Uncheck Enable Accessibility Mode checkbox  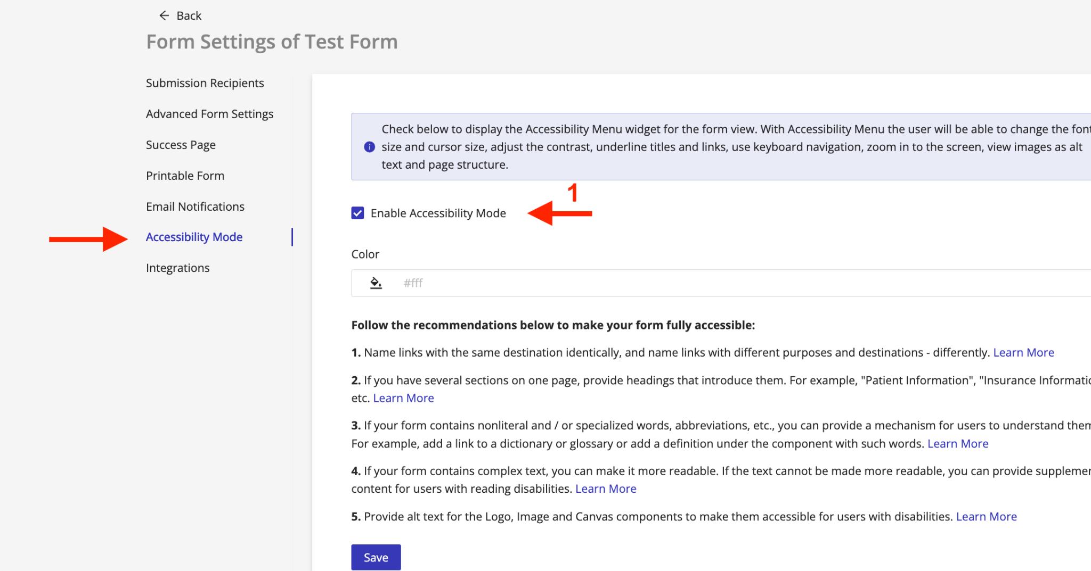(x=358, y=213)
